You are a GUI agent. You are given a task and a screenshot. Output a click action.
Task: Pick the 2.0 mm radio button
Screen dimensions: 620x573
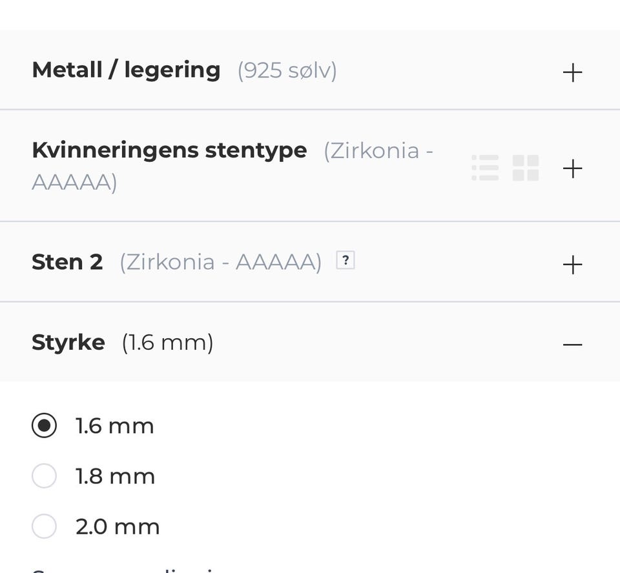[44, 527]
